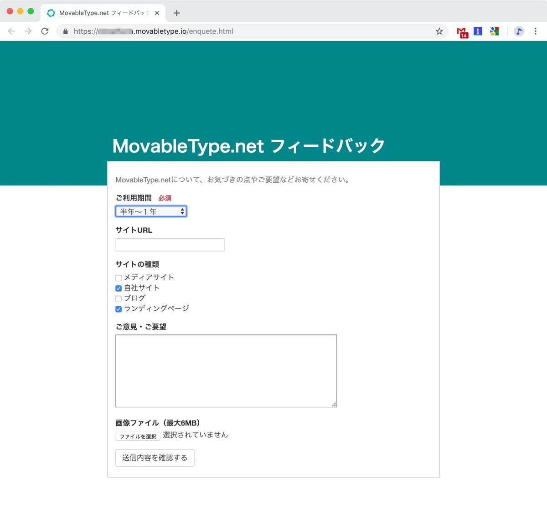Click the intro text about お気づきの点やご要望

[232, 180]
